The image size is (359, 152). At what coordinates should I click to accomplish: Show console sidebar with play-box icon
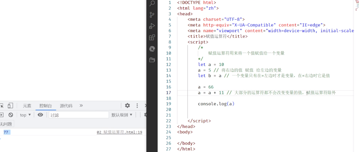point(2,115)
